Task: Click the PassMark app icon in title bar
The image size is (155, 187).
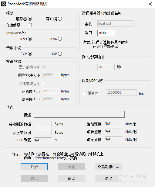Action: click(x=4, y=4)
